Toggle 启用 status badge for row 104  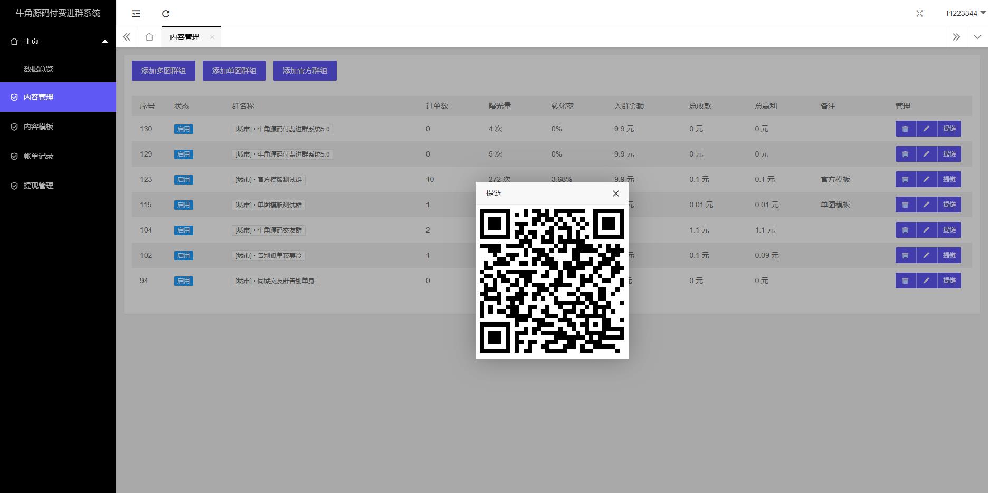point(184,230)
